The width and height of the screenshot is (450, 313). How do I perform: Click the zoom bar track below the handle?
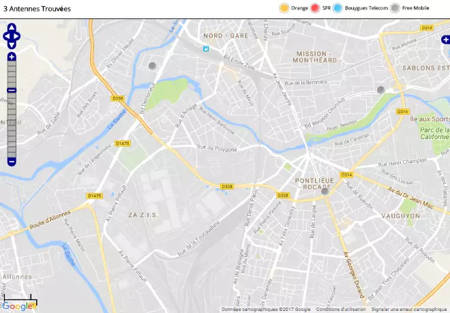tap(12, 125)
